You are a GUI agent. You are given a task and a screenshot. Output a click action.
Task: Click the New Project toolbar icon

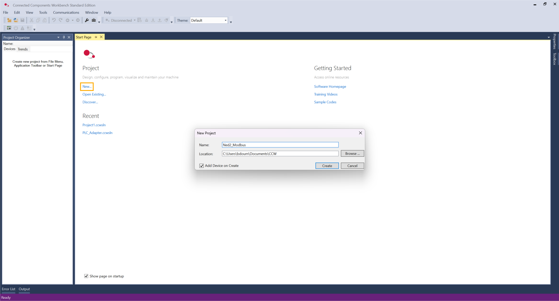[x=9, y=20]
